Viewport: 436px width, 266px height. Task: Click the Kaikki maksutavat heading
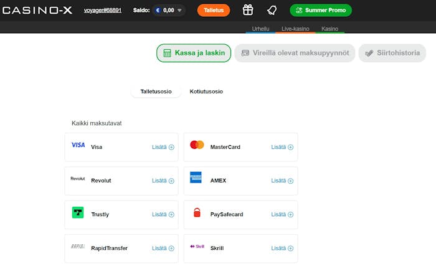(x=97, y=123)
